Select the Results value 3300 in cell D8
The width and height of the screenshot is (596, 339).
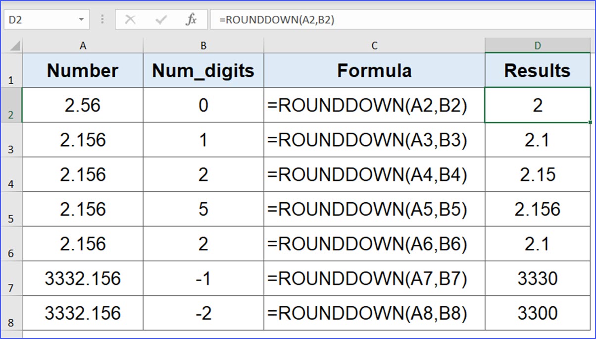pyautogui.click(x=538, y=313)
